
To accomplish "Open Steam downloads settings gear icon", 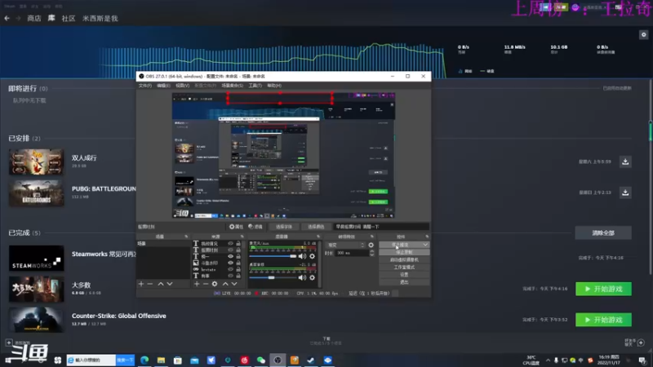I will [x=643, y=34].
